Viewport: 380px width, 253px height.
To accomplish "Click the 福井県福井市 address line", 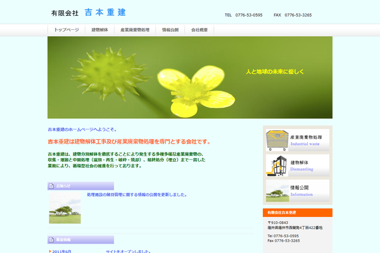I will (295, 228).
